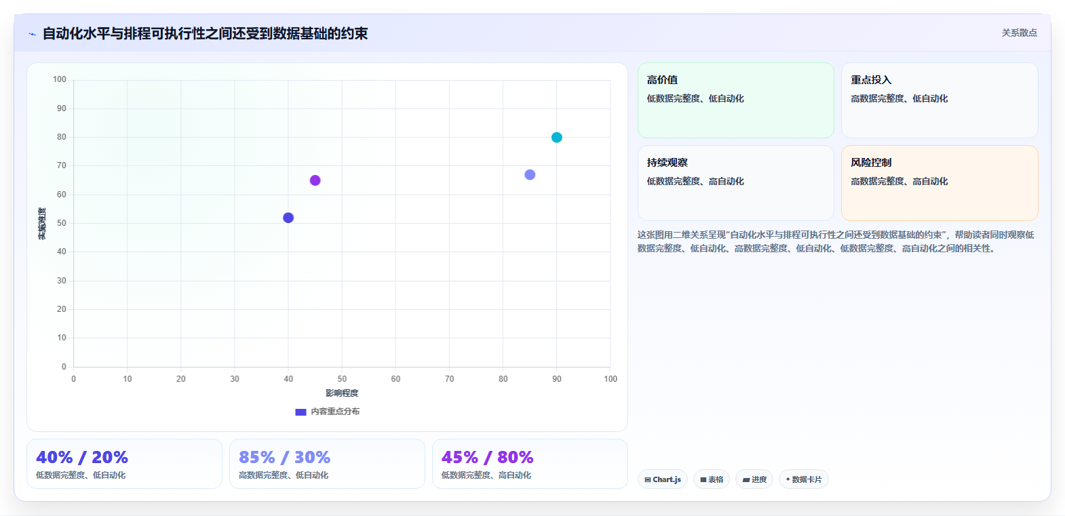Click the x-axis tick label 70
This screenshot has height=516, width=1065.
click(449, 379)
